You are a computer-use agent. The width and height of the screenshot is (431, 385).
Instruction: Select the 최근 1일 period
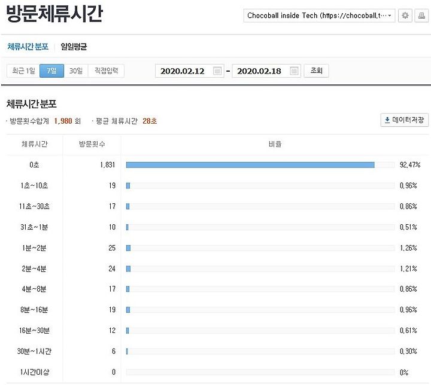23,71
